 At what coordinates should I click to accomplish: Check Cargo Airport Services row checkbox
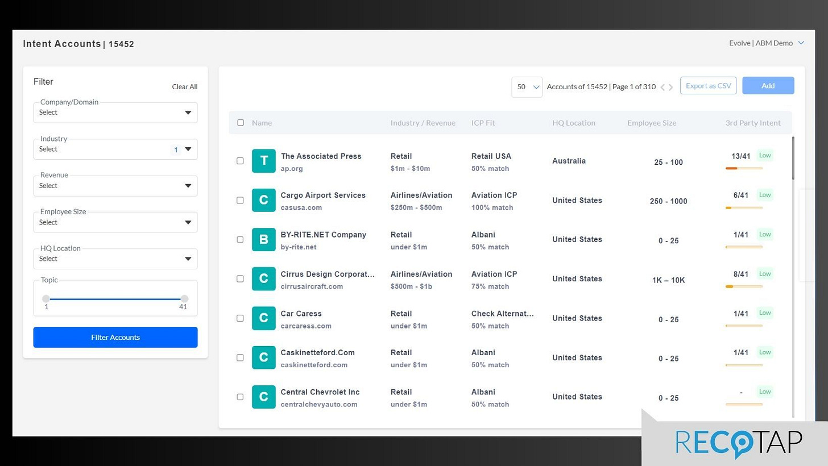[240, 200]
